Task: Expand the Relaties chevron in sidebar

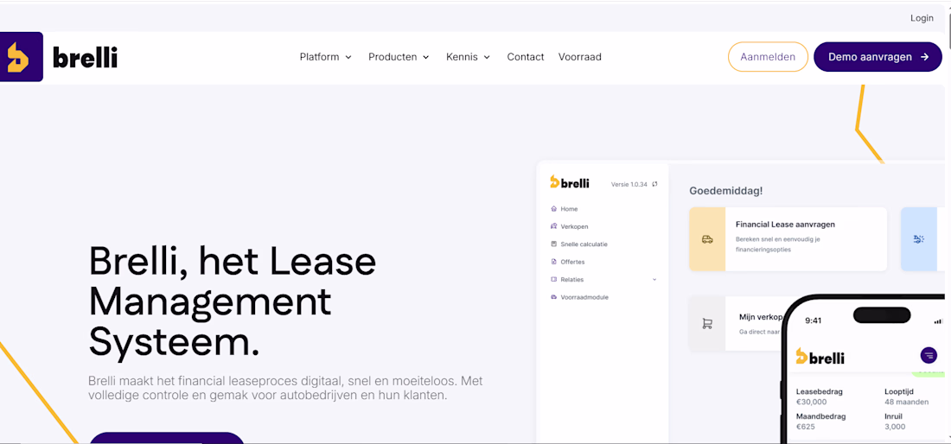Action: click(654, 280)
